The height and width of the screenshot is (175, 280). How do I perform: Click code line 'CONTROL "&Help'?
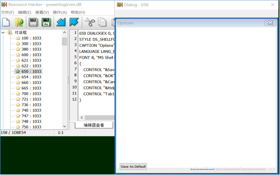99,88
